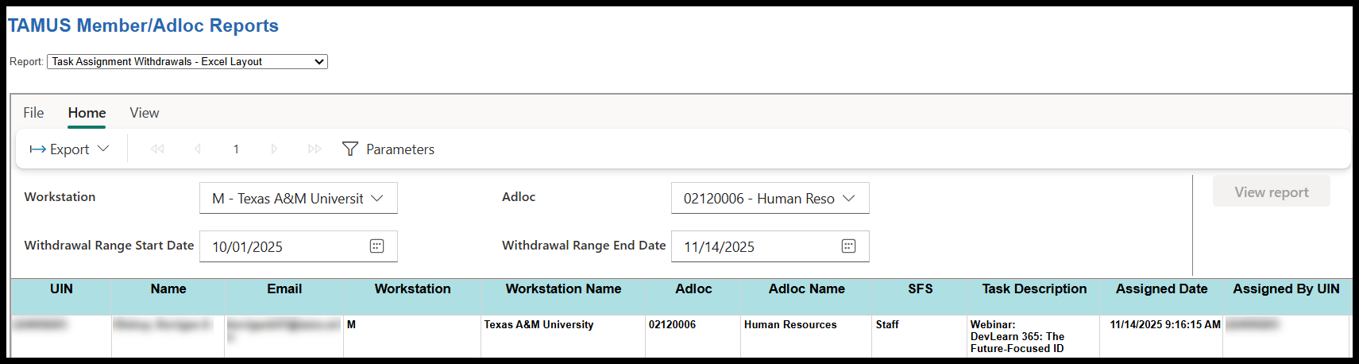
Task: Expand the Workstation dropdown
Action: pyautogui.click(x=298, y=198)
